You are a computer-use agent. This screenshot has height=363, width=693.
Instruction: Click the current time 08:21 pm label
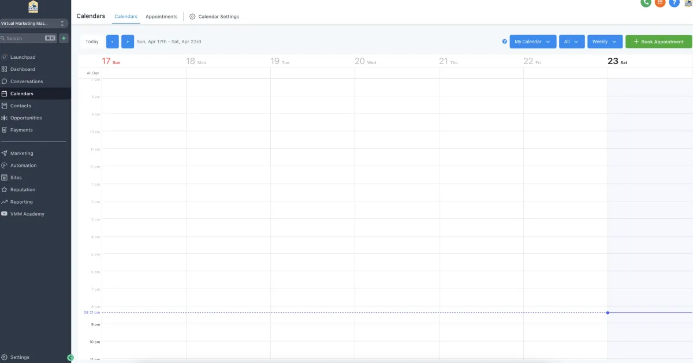point(92,312)
